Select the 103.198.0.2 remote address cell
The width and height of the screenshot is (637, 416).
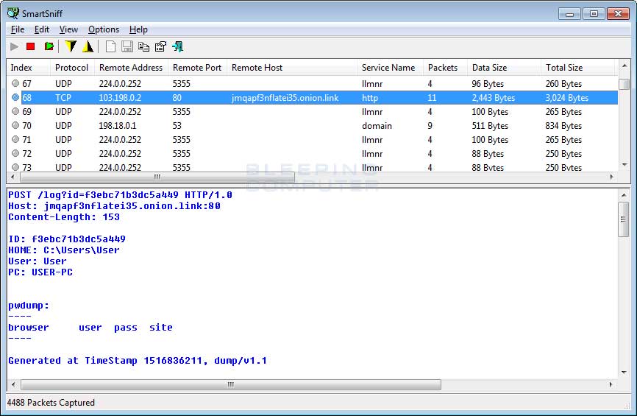[x=120, y=98]
